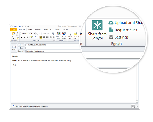
Task: Toggle bold formatting
Action: tap(22, 37)
